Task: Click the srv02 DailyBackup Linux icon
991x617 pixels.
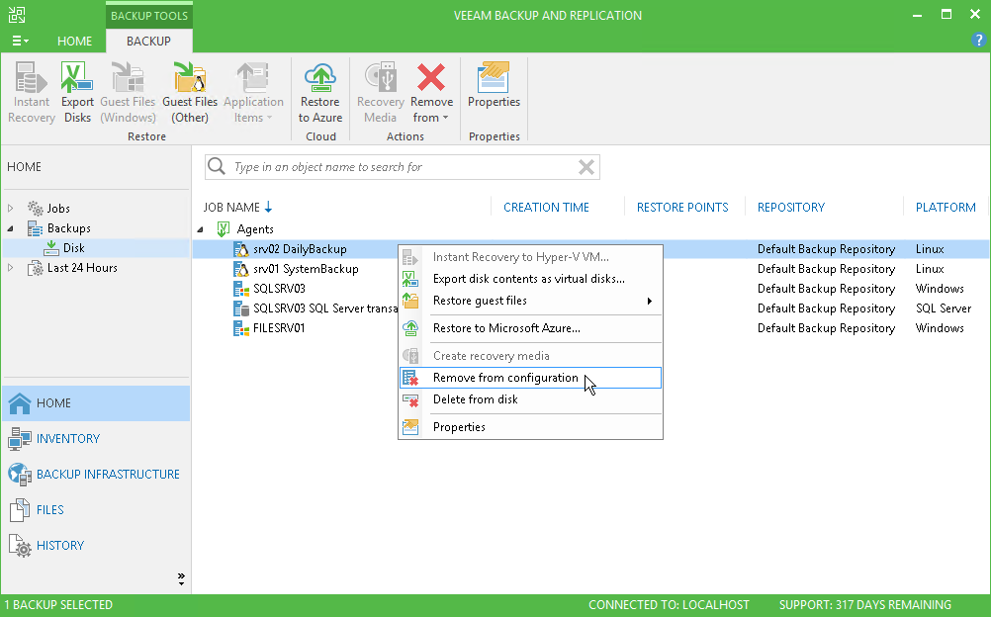Action: 240,249
